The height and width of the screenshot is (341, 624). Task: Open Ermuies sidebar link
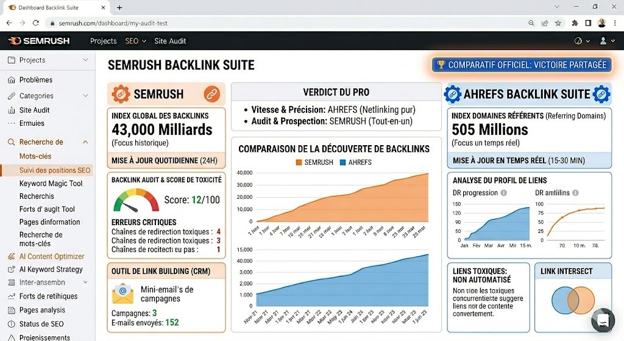coord(32,123)
